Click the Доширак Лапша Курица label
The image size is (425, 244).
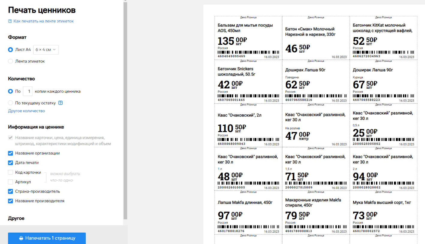(x=384, y=81)
